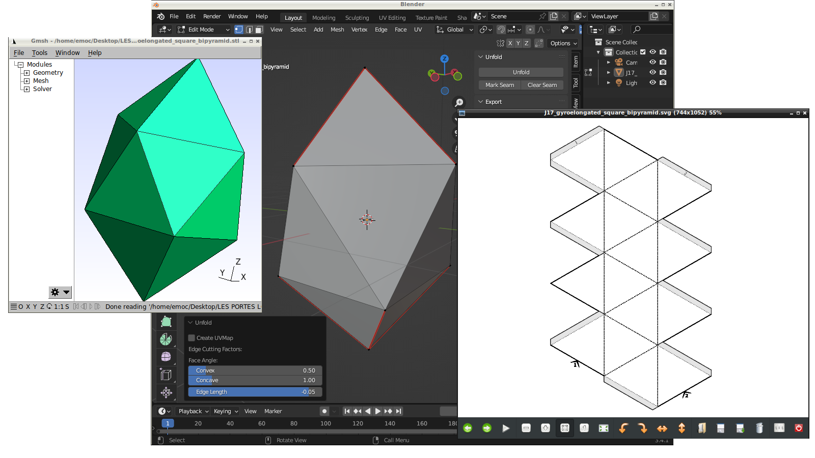
Task: Open the Edit Mode dropdown
Action: click(204, 30)
